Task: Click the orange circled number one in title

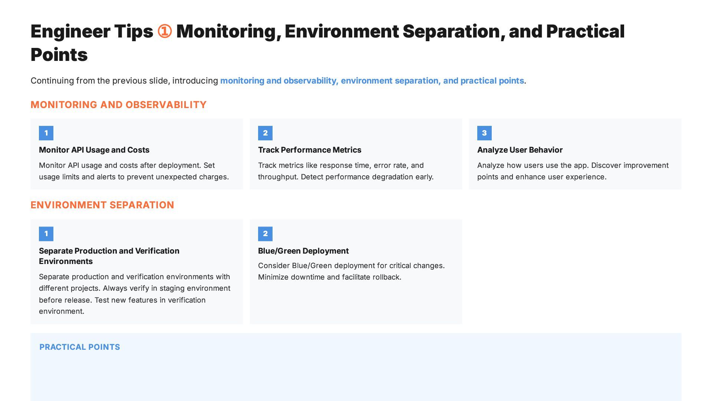Action: [x=164, y=31]
